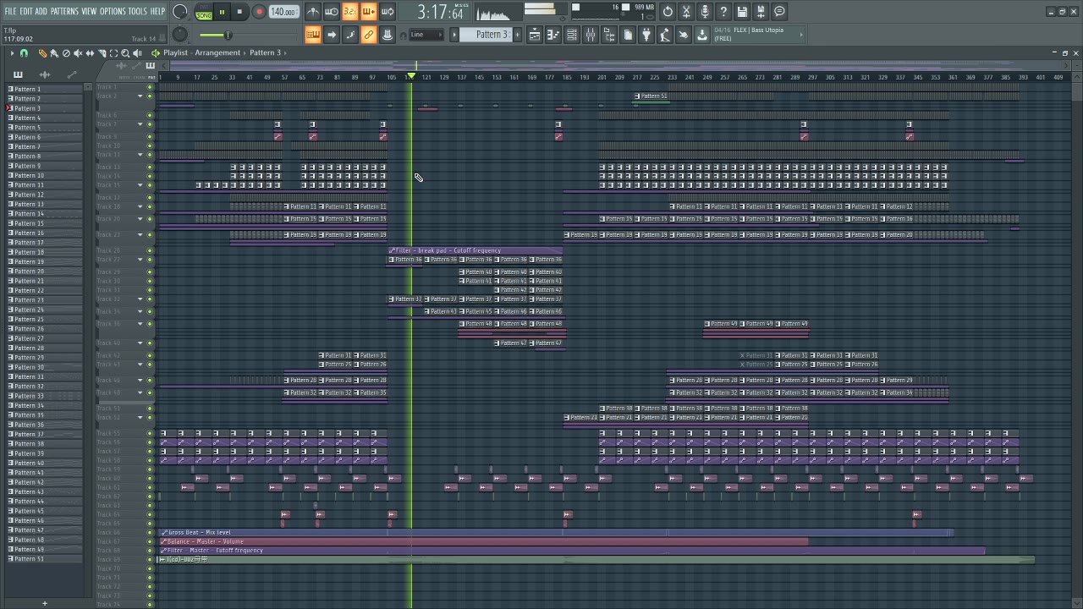Viewport: 1083px width, 609px height.
Task: Open the Channel rack icon
Action: (x=572, y=35)
